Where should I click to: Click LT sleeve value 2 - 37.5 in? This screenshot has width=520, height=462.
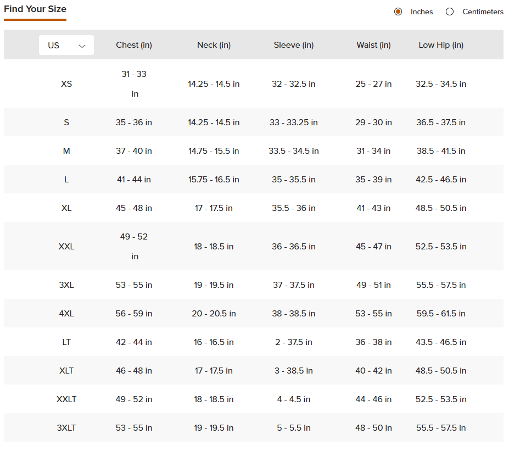pyautogui.click(x=293, y=342)
